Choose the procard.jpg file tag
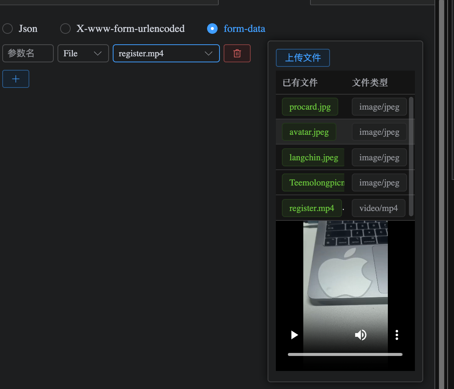Viewport: 454px width, 389px height. pos(310,107)
